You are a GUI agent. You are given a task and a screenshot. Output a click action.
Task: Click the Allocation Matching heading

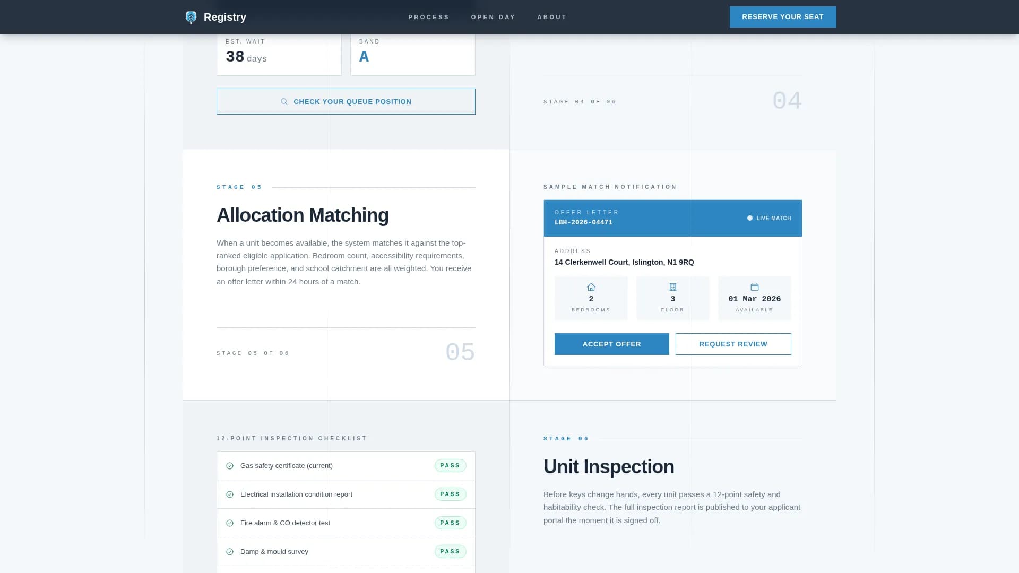(x=303, y=215)
